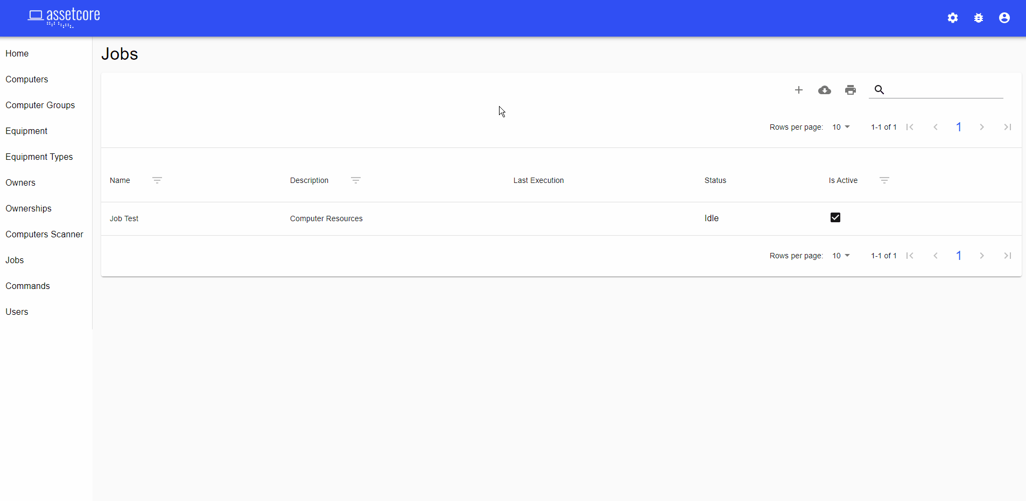Open top rows per page dropdown

click(841, 127)
